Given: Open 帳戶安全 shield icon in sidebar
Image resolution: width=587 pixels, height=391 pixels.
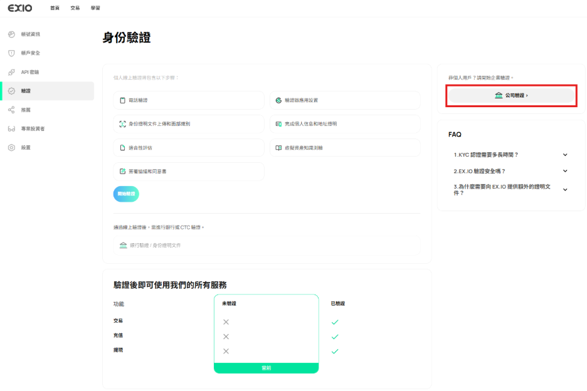Looking at the screenshot, I should click(x=11, y=53).
